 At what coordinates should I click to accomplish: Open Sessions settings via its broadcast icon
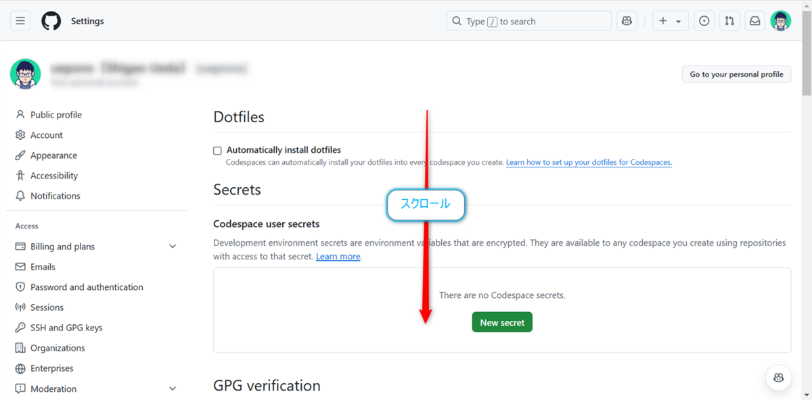[x=21, y=307]
